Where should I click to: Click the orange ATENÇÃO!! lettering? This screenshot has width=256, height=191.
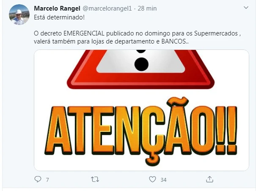[141, 131]
